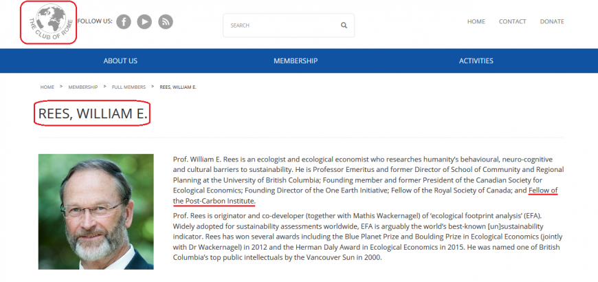Click William Rees portrait photo

(96, 212)
